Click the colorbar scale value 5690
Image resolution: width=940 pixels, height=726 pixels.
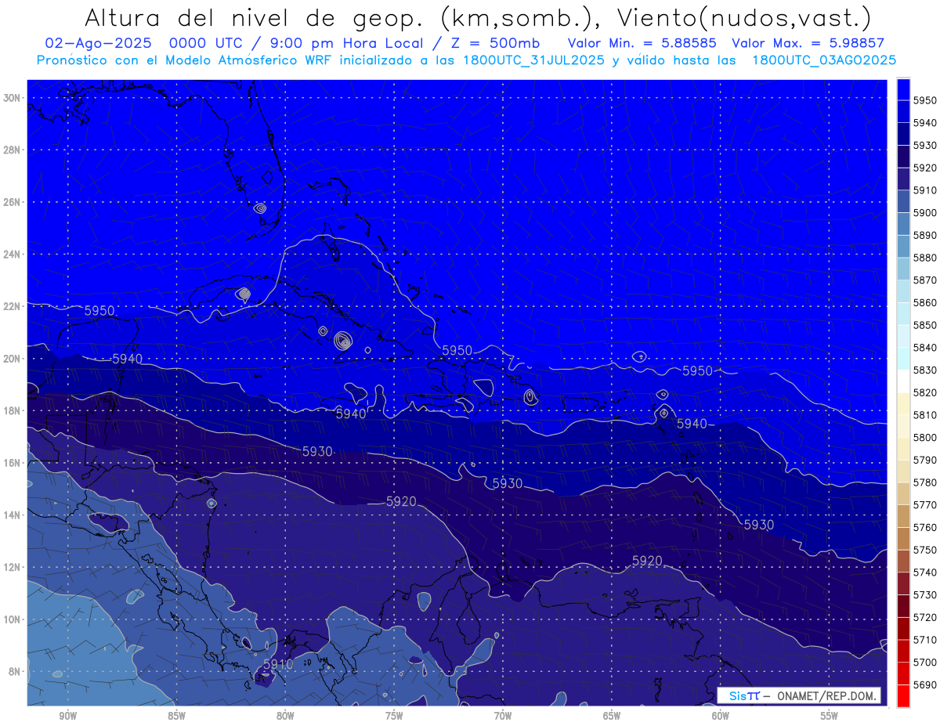(925, 684)
